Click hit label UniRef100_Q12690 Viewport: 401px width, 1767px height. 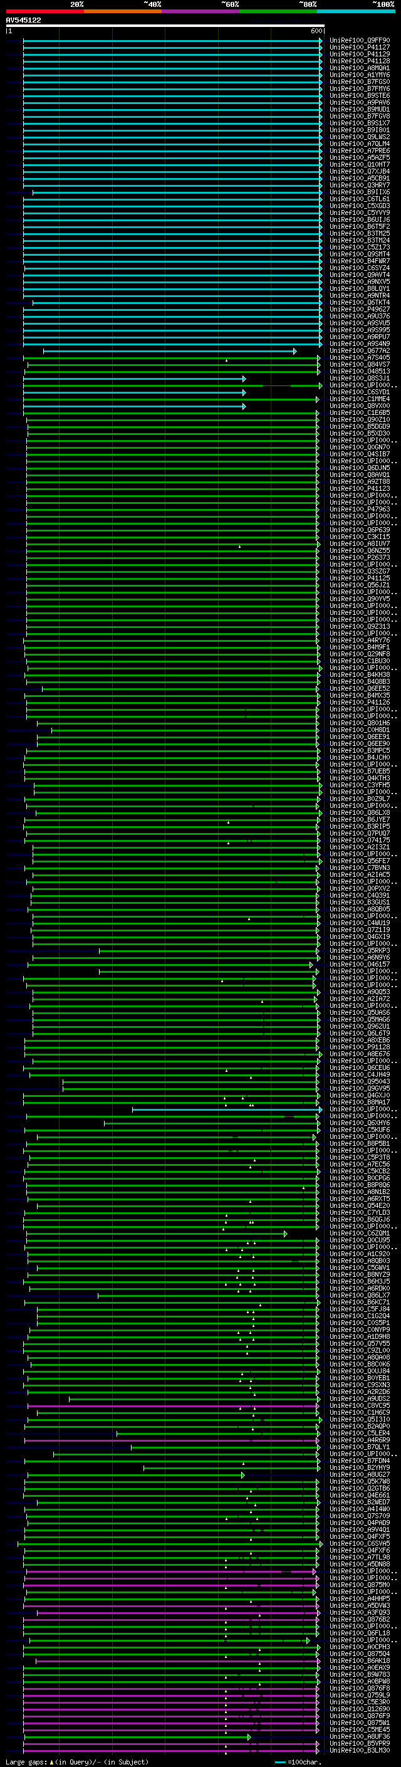pos(359,1709)
